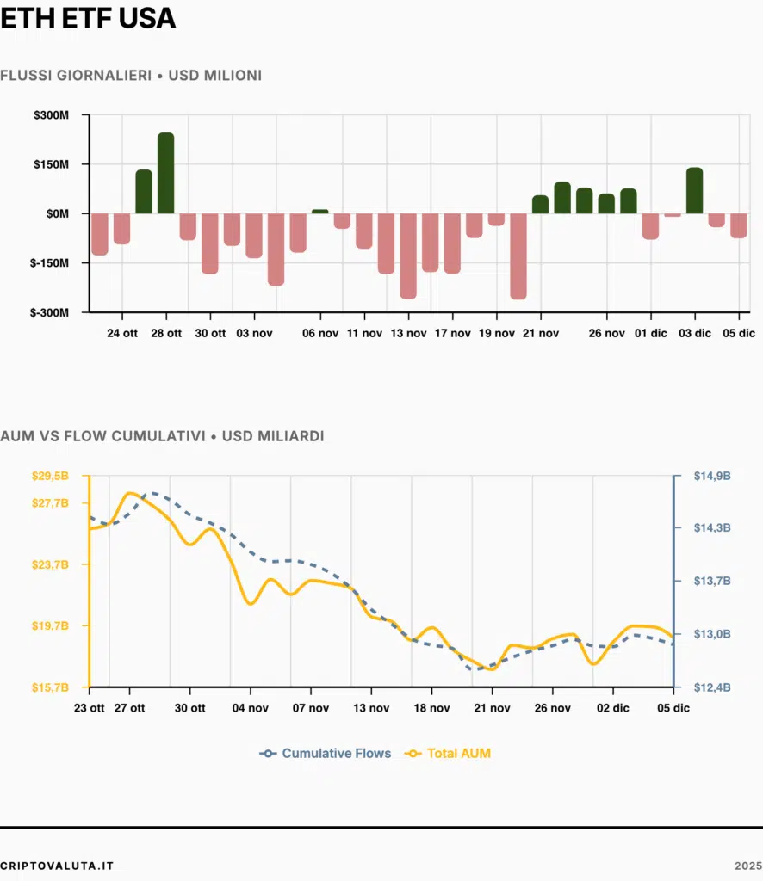The height and width of the screenshot is (881, 763).
Task: Click the FLUSSI GIORNALIERI chart heading
Action: point(131,76)
